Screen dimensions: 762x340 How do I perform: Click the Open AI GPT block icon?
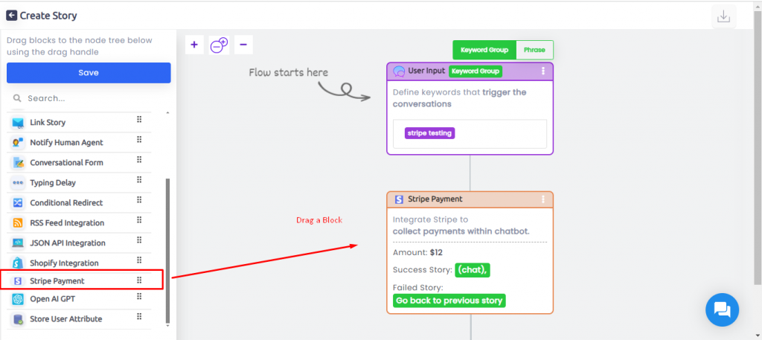(18, 299)
